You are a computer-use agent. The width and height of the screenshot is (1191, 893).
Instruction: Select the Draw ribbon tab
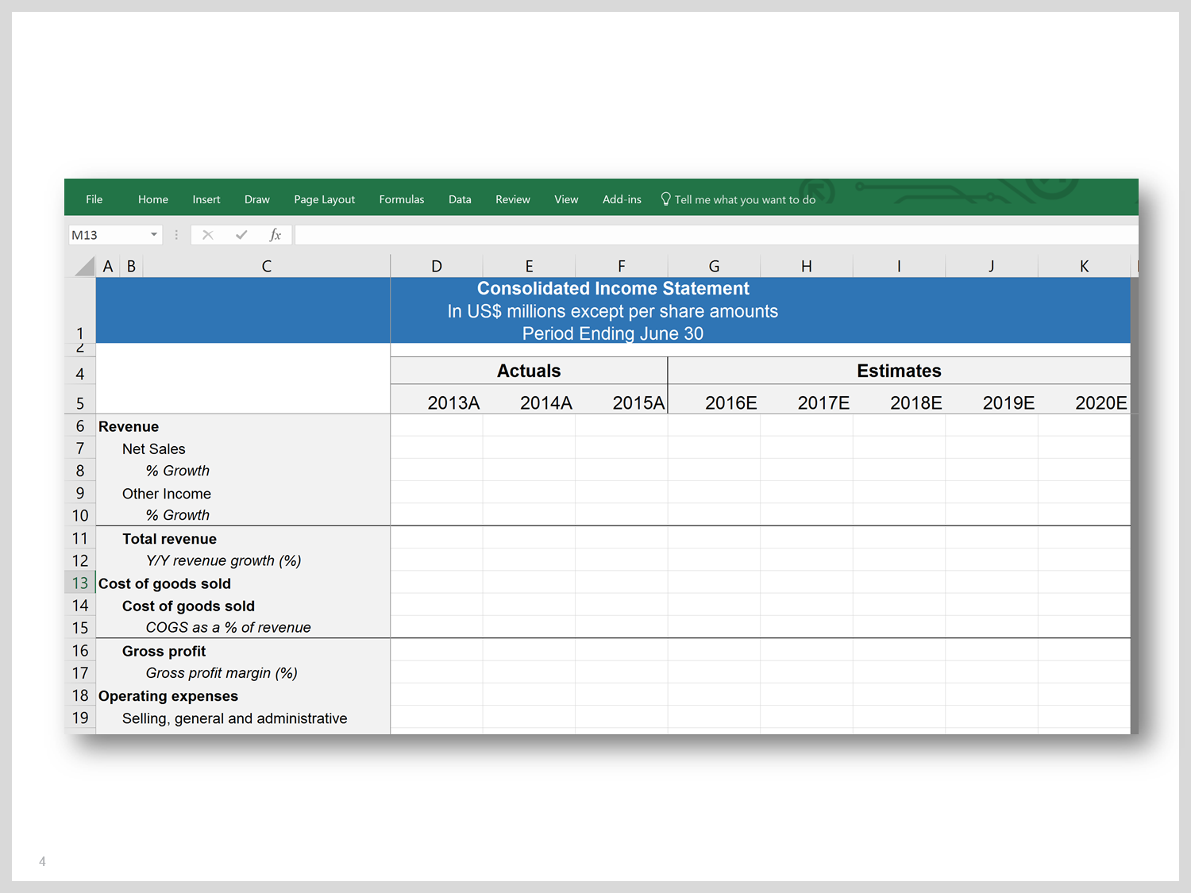tap(256, 199)
